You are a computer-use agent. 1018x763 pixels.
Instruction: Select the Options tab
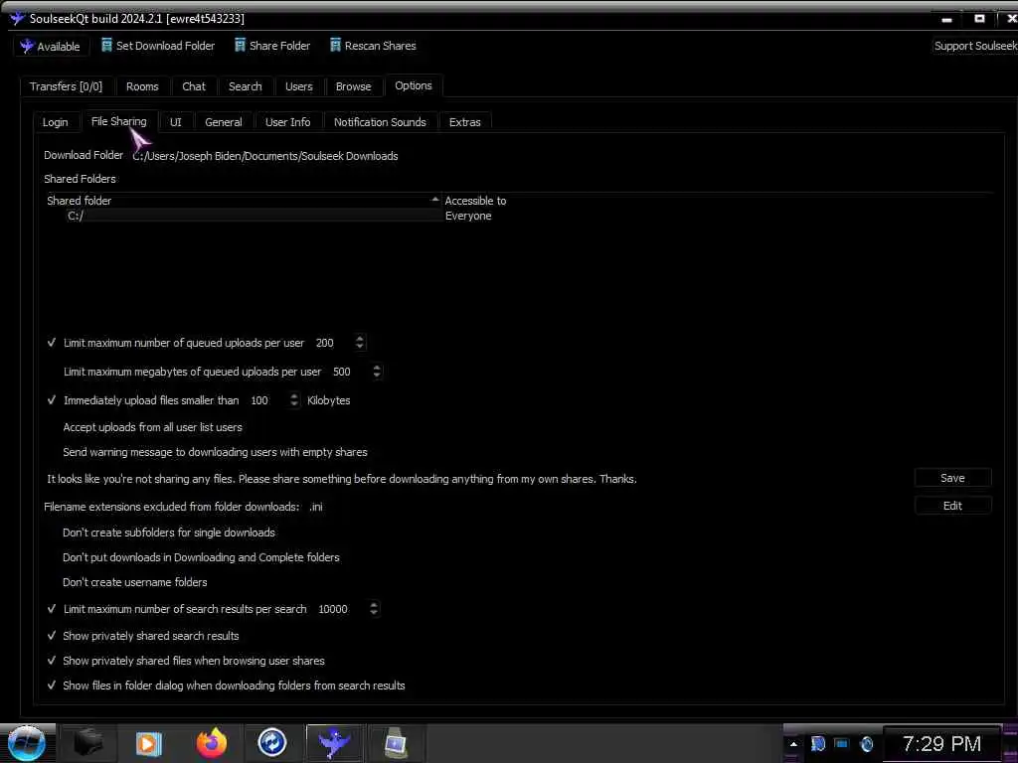point(413,85)
